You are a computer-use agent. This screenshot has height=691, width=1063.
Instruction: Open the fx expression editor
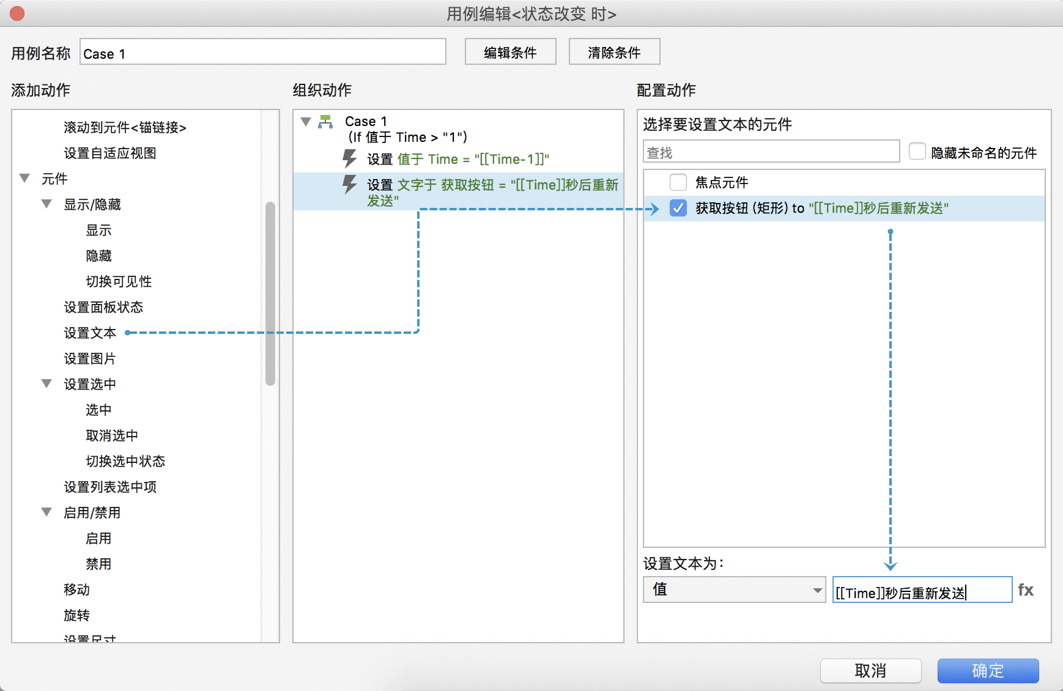click(1026, 590)
